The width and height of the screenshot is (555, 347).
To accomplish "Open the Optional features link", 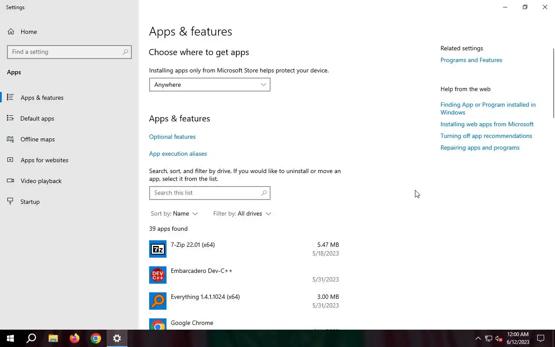I will point(172,137).
